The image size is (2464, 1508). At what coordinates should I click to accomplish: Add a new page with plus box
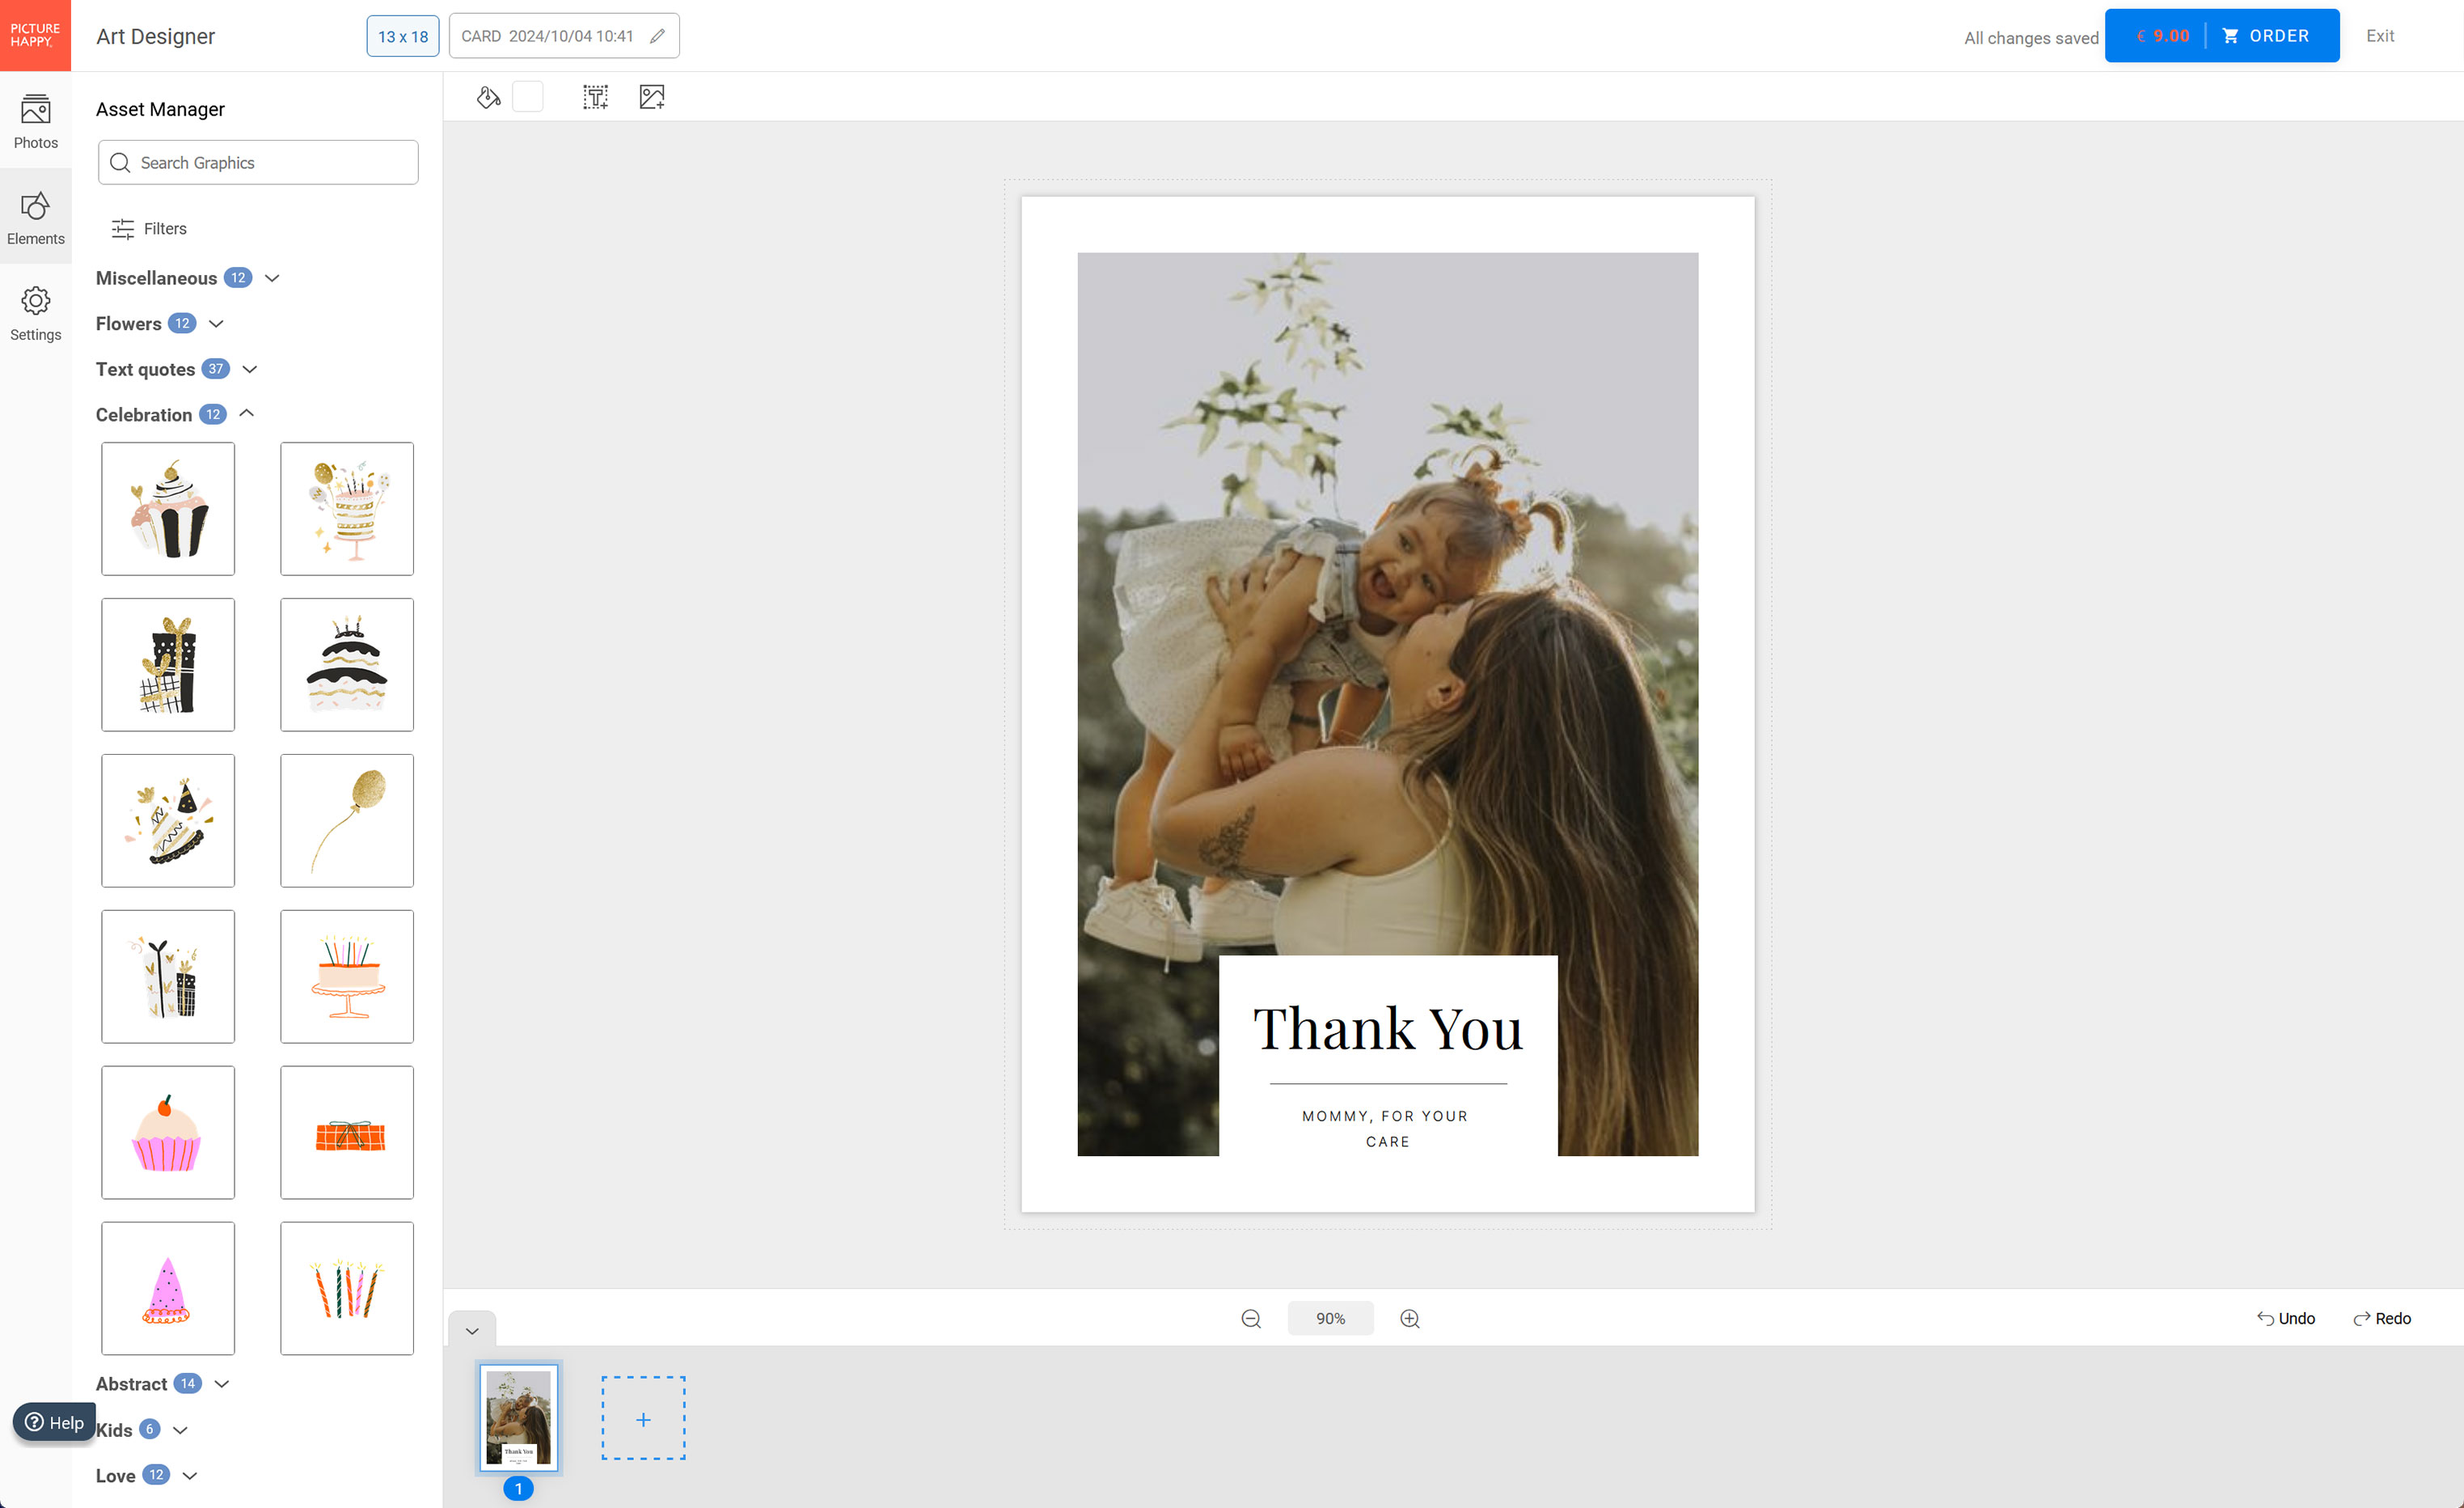pyautogui.click(x=643, y=1418)
